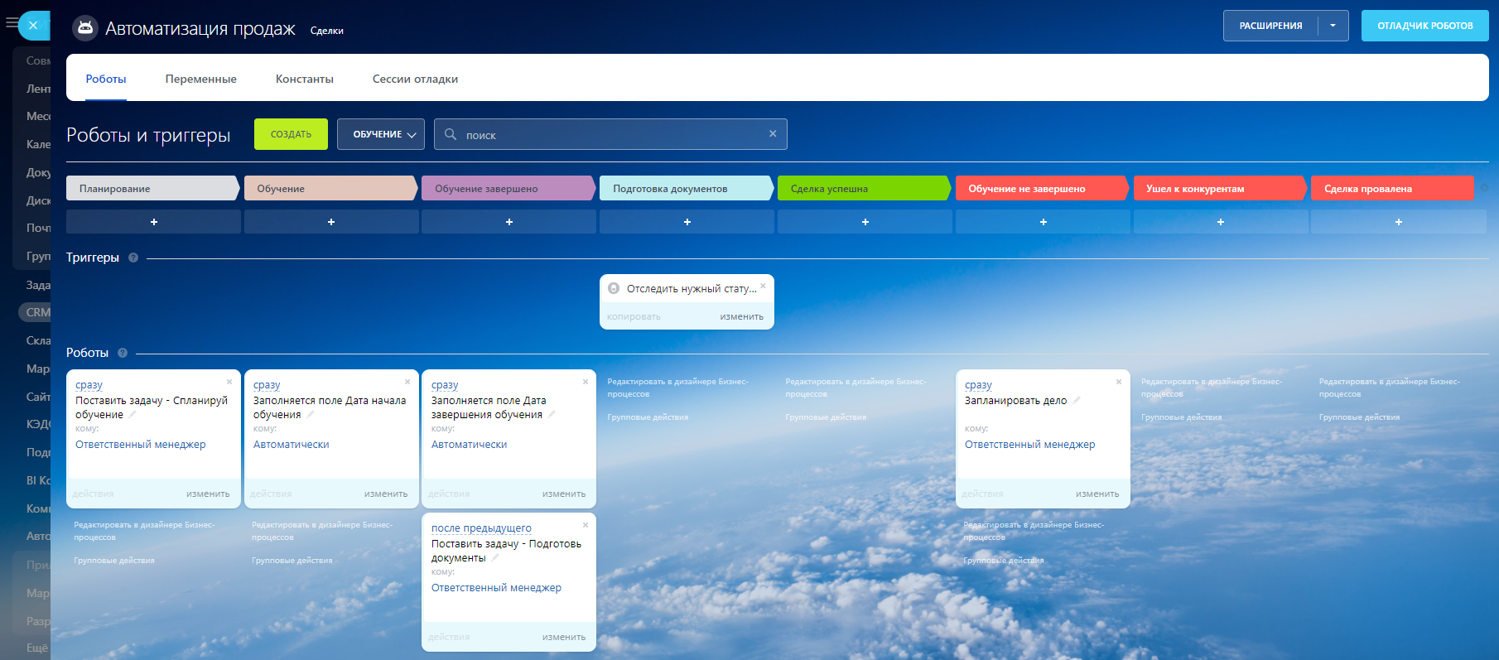Open Групповые действия in Планирование column
Screen dimensions: 1499x660
(114, 561)
